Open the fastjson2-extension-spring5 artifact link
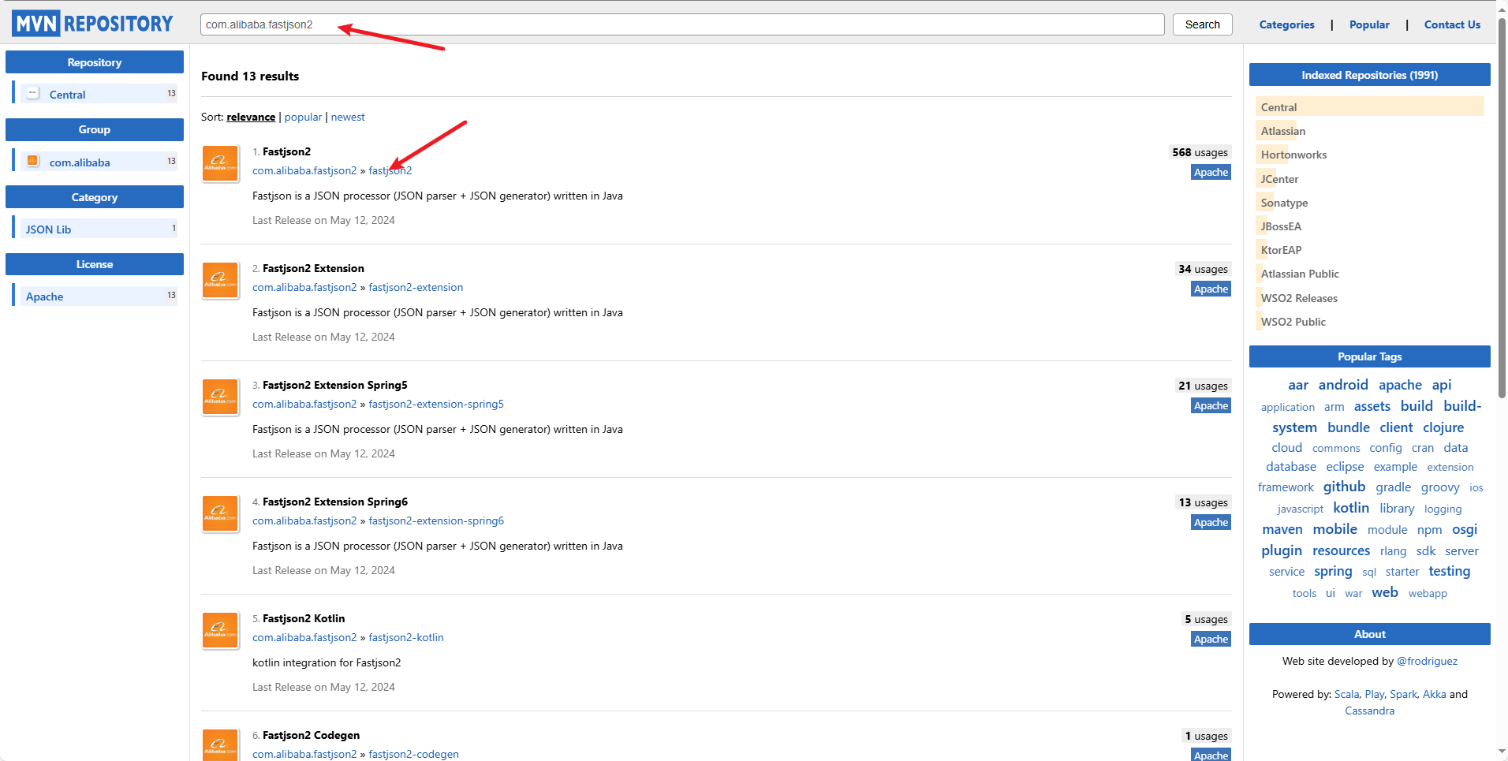The image size is (1508, 761). (436, 404)
